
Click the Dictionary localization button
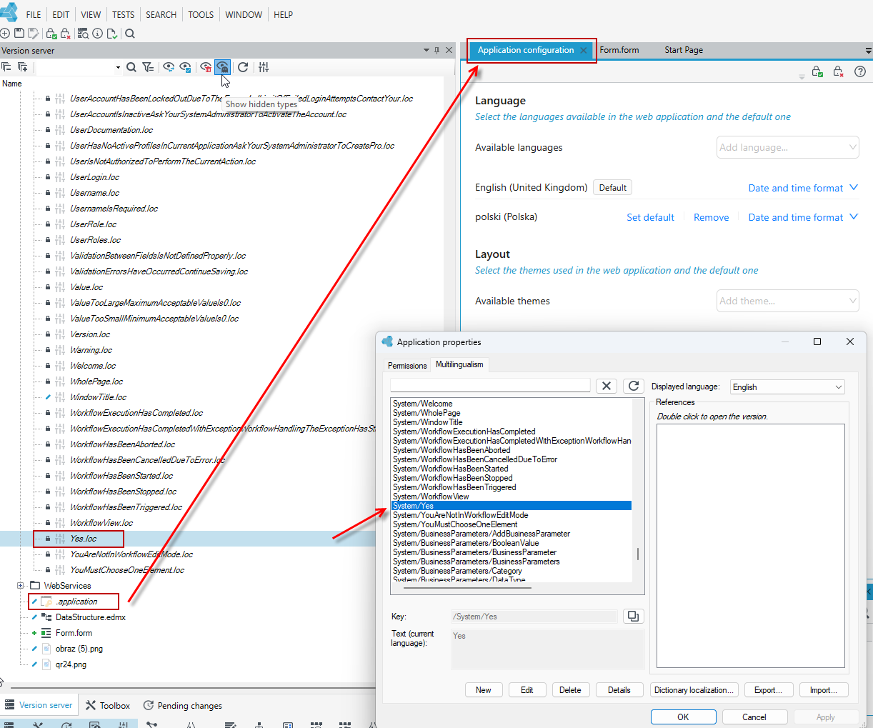(x=694, y=689)
